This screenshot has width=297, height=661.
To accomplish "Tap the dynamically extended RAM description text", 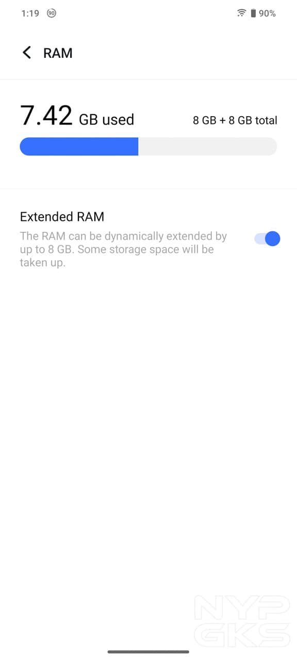I will tap(123, 249).
